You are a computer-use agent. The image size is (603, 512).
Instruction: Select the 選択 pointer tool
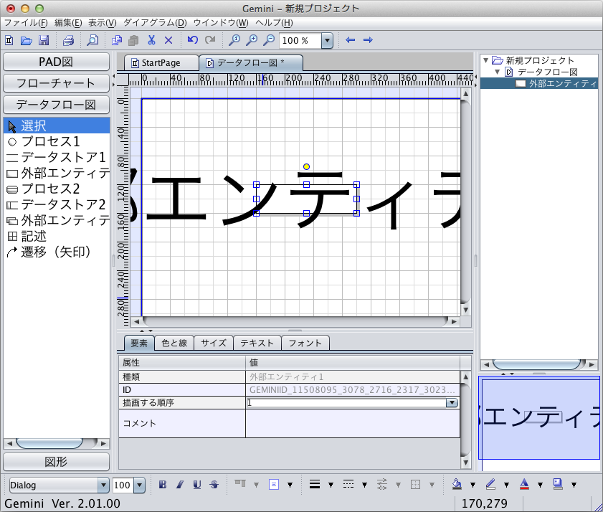point(57,125)
